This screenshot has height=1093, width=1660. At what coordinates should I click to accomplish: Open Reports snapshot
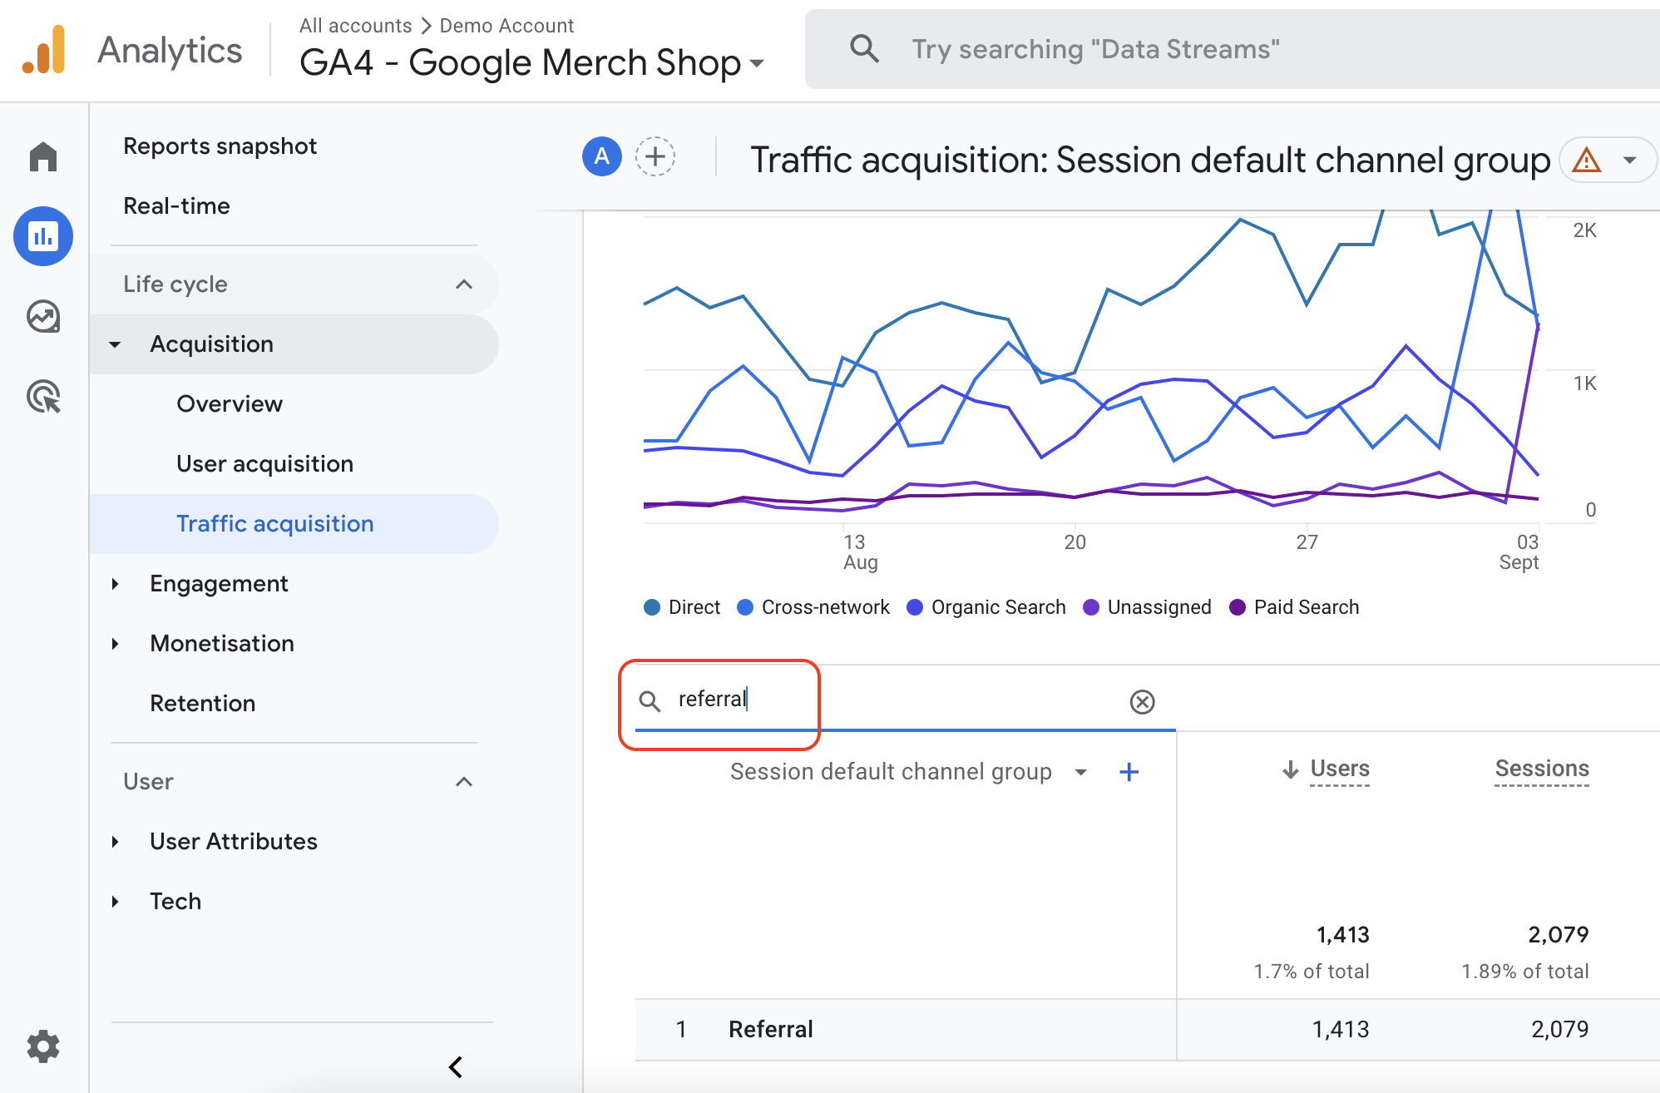[220, 146]
